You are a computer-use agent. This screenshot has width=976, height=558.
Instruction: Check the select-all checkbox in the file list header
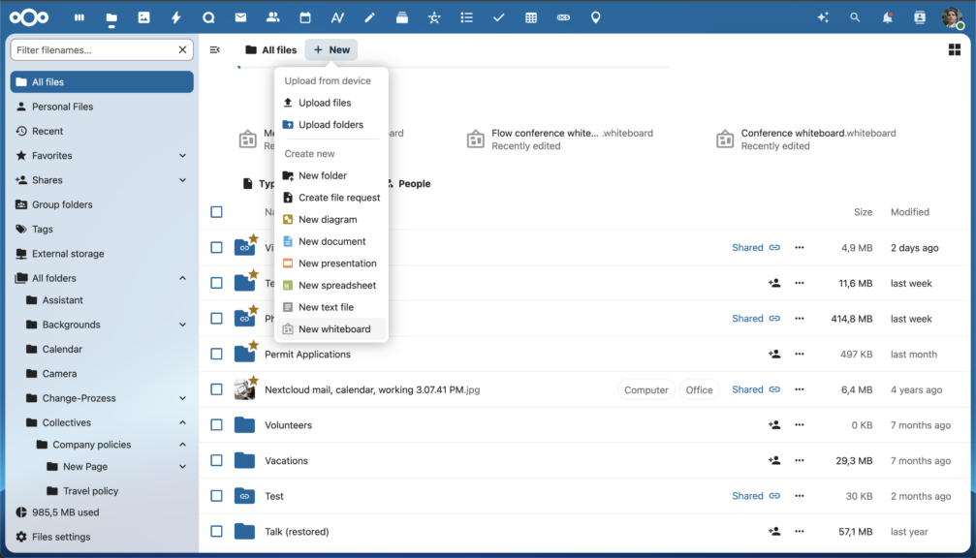[216, 211]
